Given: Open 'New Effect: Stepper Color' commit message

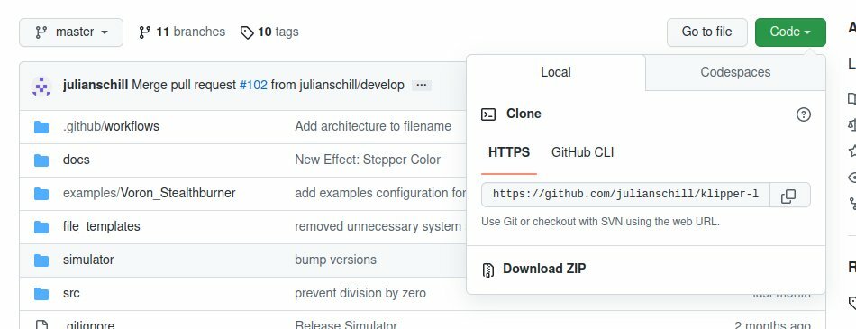Looking at the screenshot, I should coord(368,160).
